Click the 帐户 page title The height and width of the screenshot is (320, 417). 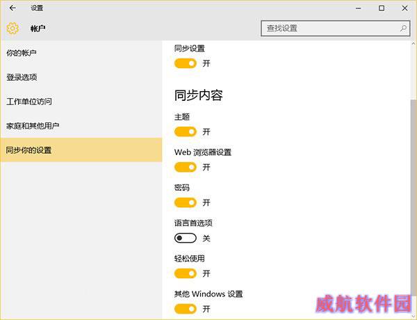[38, 29]
